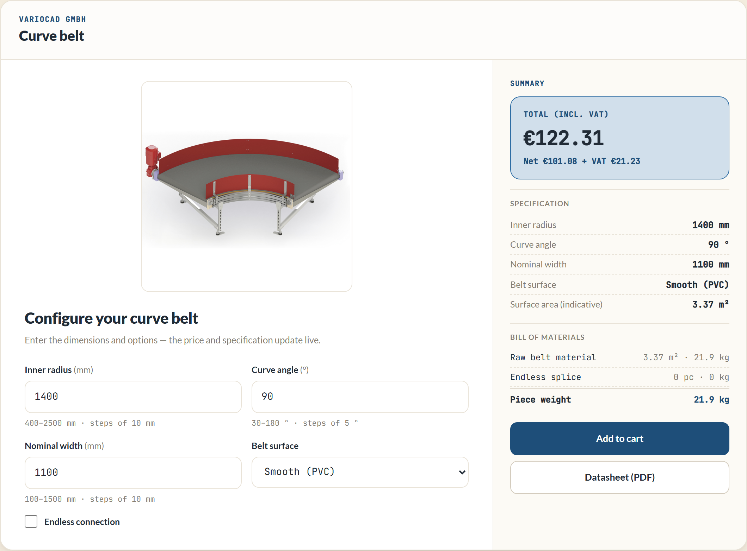Click the SPECIFICATION heading
747x551 pixels.
pos(539,203)
